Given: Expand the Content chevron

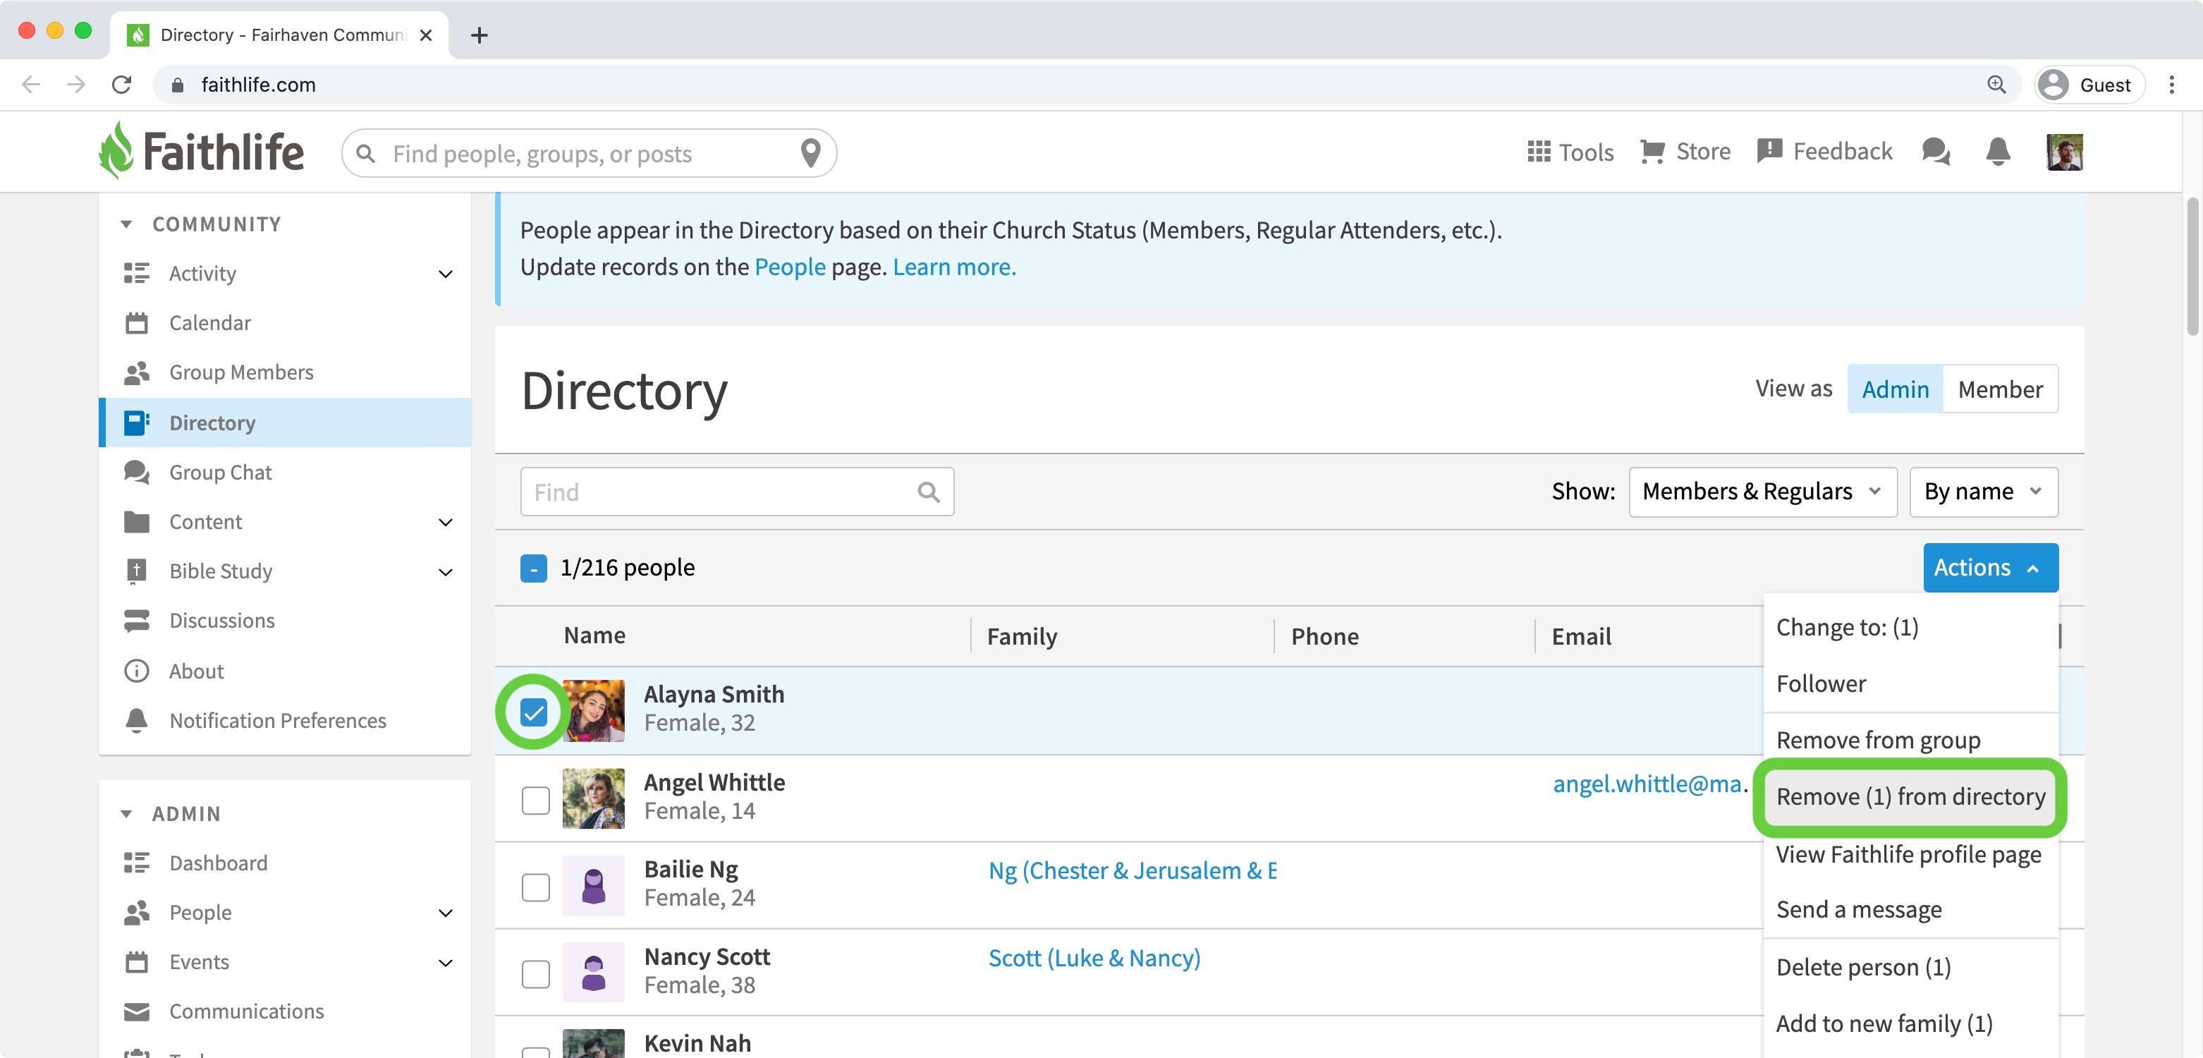Looking at the screenshot, I should (445, 522).
